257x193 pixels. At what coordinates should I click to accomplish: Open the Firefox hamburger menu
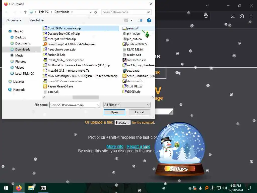coord(251,16)
